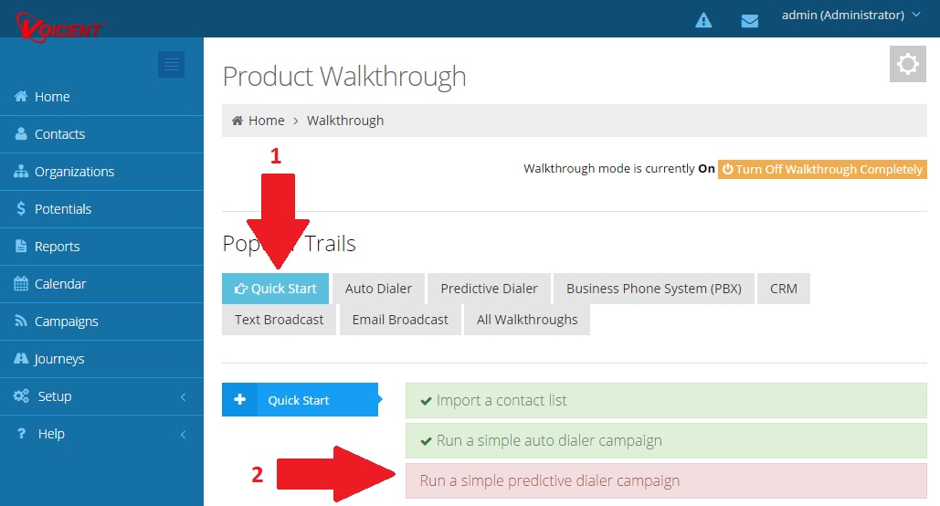This screenshot has width=940, height=506.
Task: Select the Quick Start trail button
Action: pyautogui.click(x=275, y=289)
